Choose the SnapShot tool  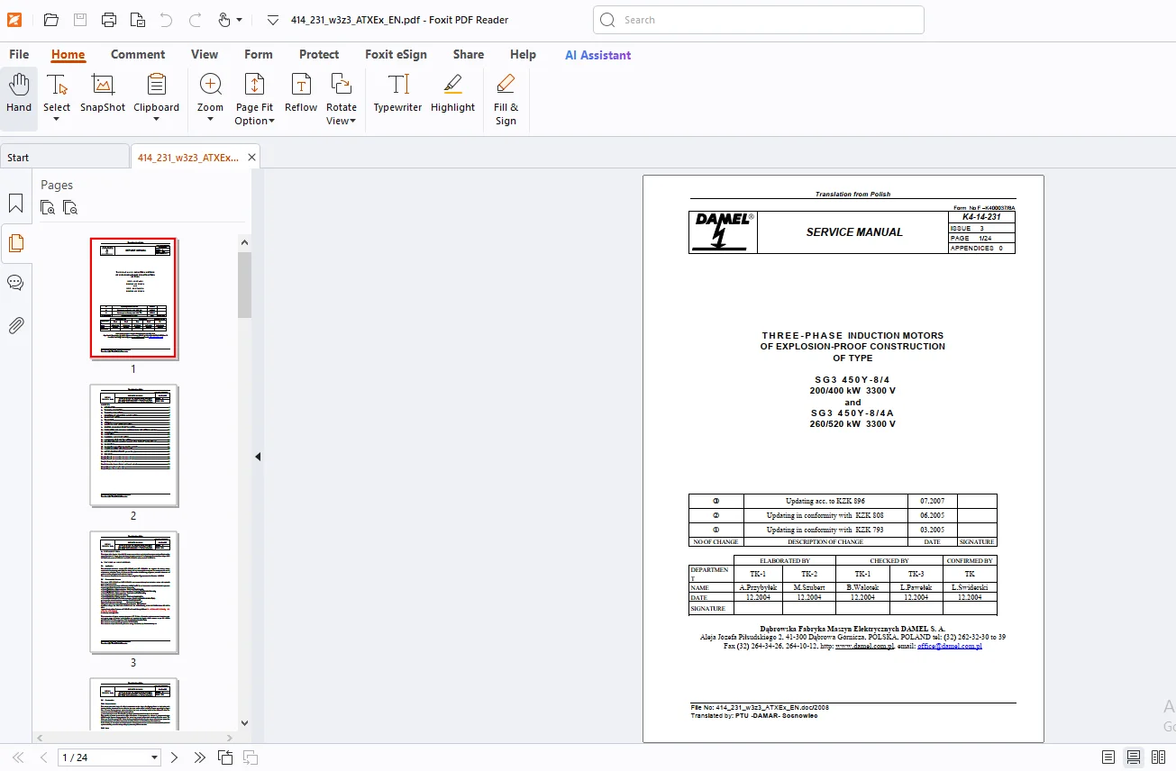click(103, 94)
